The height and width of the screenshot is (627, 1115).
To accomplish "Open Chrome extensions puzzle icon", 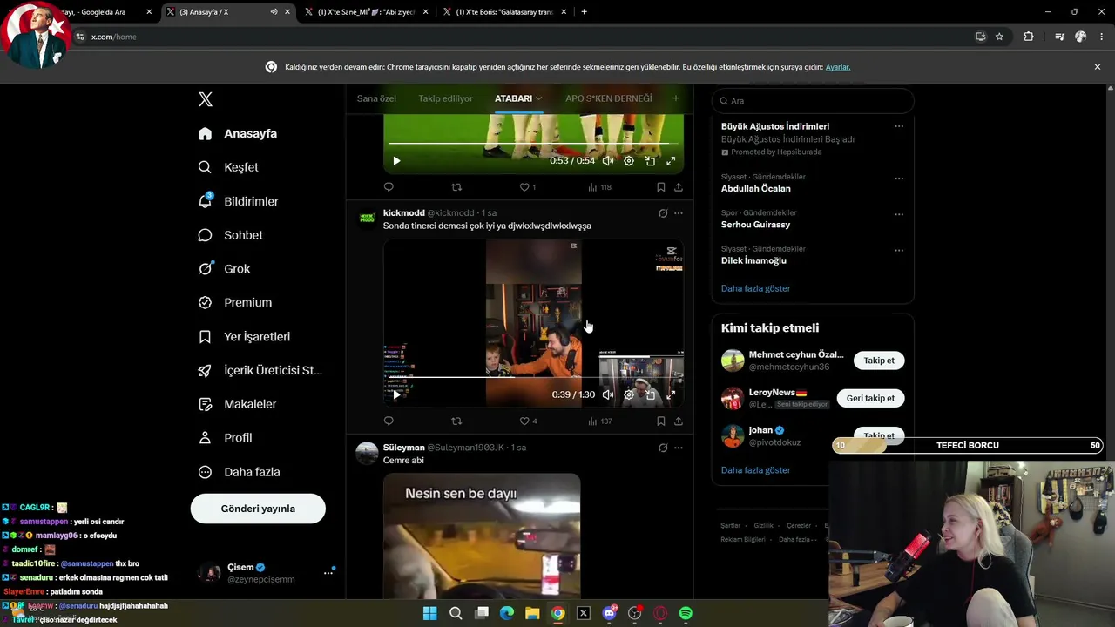I will [1029, 37].
